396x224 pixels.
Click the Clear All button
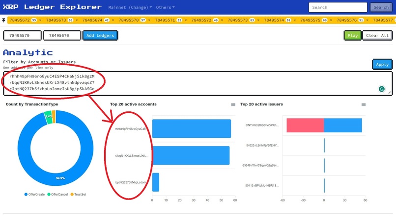pyautogui.click(x=377, y=35)
